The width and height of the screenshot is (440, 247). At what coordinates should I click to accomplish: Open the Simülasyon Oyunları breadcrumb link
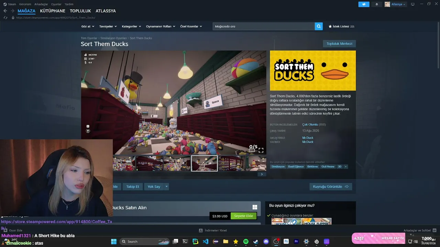(114, 38)
